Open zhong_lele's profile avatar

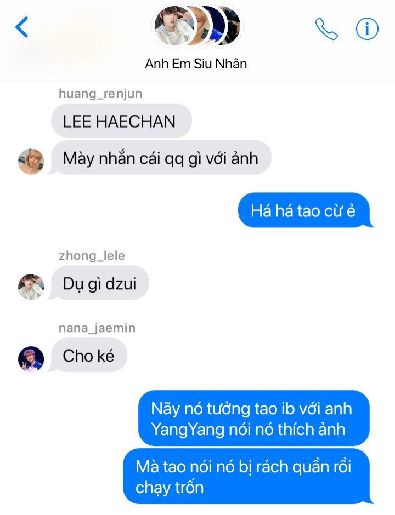(31, 287)
